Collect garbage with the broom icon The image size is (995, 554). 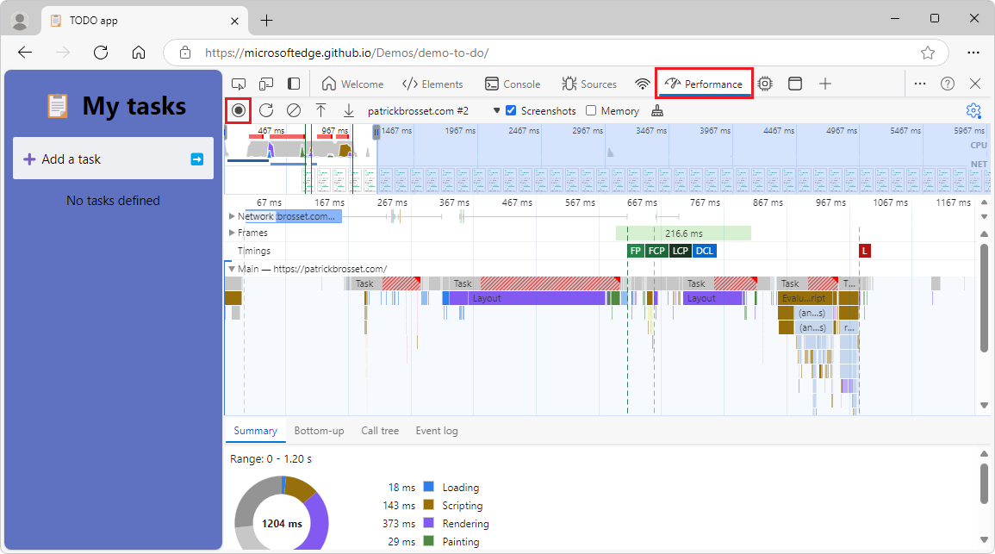coord(657,110)
